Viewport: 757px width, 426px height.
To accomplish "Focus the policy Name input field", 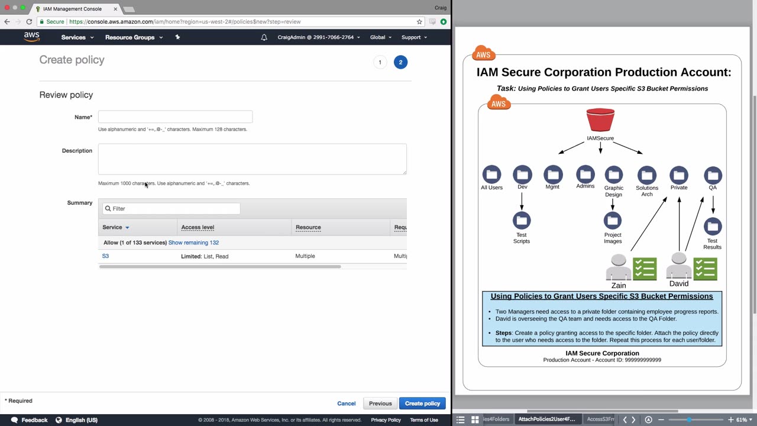I will click(x=175, y=117).
